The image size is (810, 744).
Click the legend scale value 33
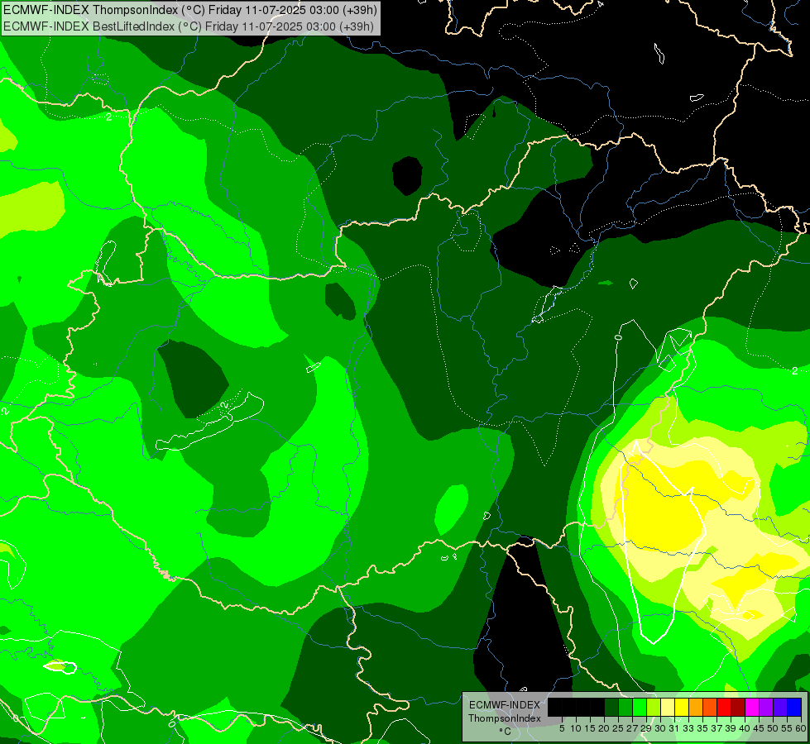688,728
